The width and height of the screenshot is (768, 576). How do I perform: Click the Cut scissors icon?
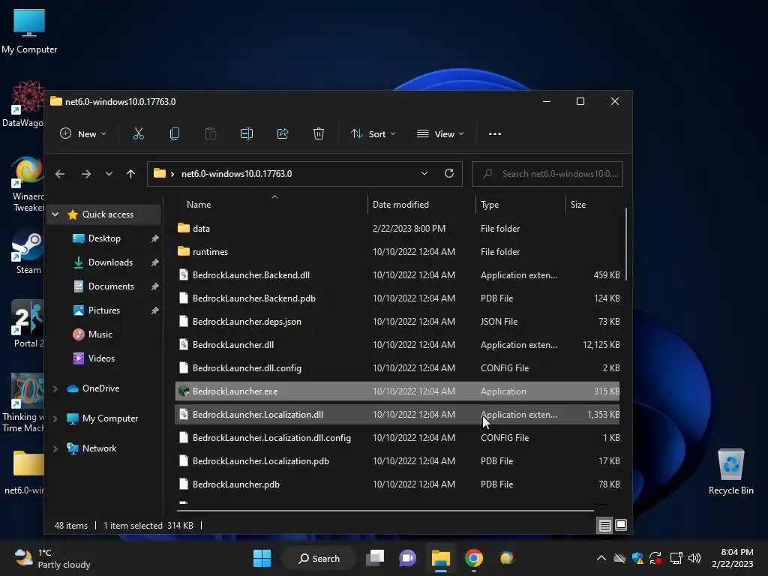click(139, 133)
